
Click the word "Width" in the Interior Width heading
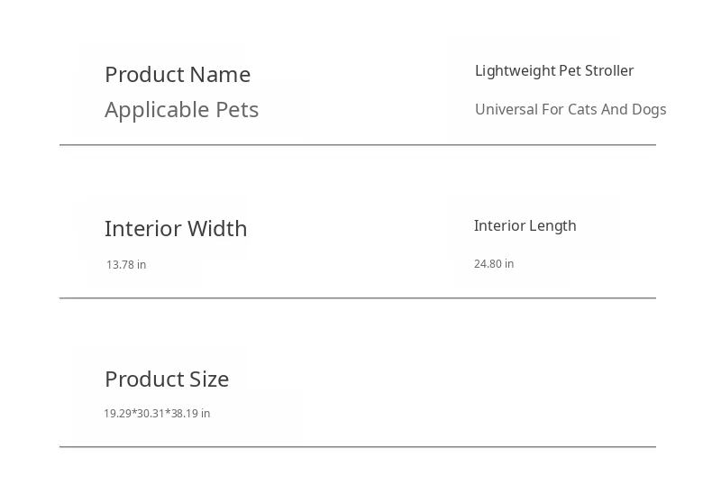[x=215, y=228]
